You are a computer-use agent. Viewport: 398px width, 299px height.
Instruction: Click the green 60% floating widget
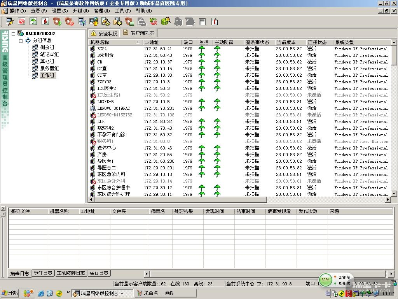coord(325,280)
